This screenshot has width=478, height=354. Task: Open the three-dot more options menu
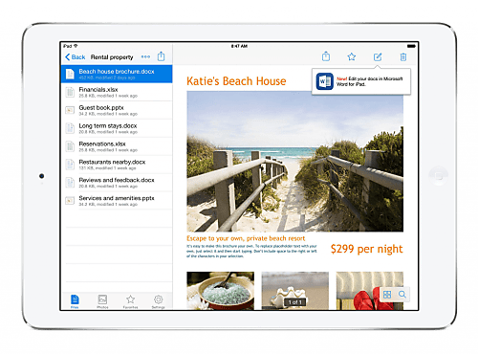coord(145,56)
